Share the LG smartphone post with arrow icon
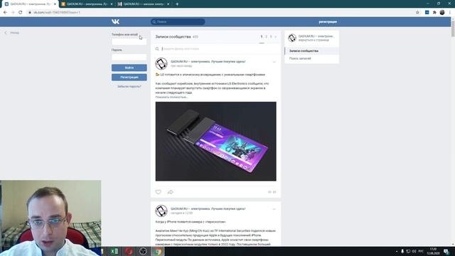This screenshot has height=256, width=455. coord(171,192)
